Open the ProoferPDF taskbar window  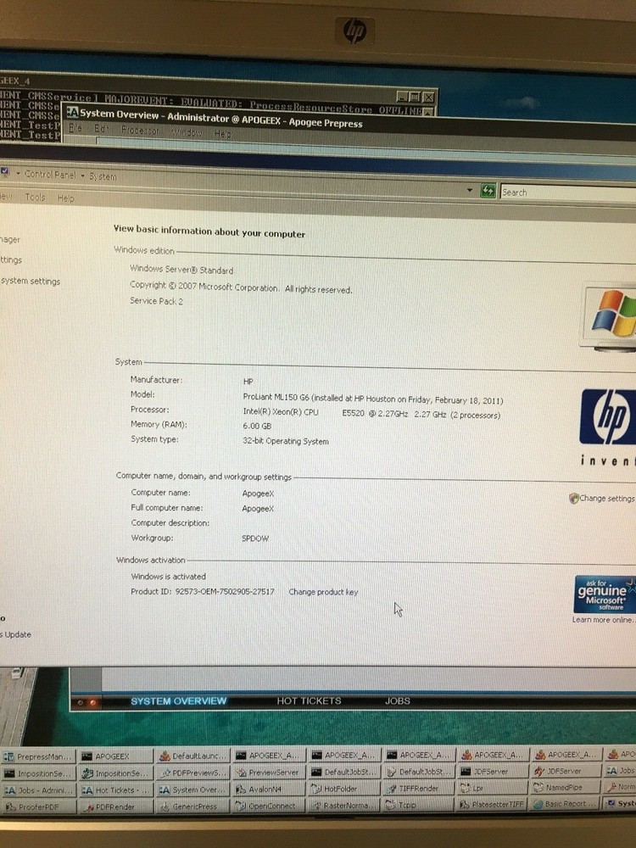point(38,807)
